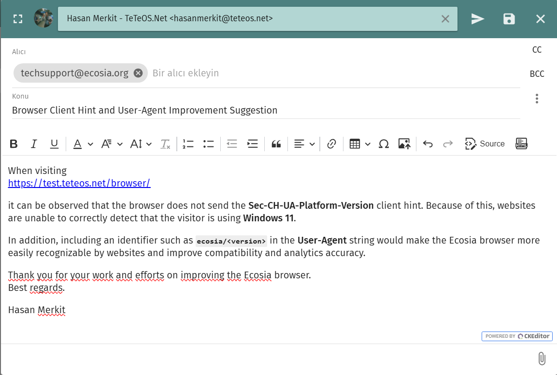The width and height of the screenshot is (557, 375).
Task: Click the bold Windows 11 text
Action: coord(269,218)
